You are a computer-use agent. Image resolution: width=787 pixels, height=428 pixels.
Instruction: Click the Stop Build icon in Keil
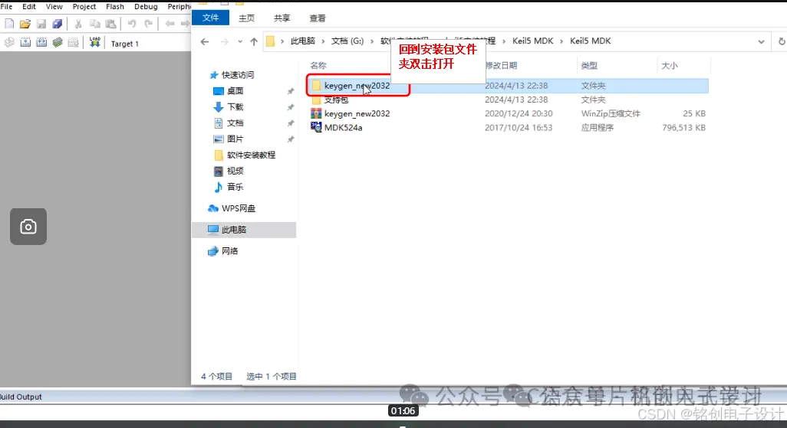74,43
